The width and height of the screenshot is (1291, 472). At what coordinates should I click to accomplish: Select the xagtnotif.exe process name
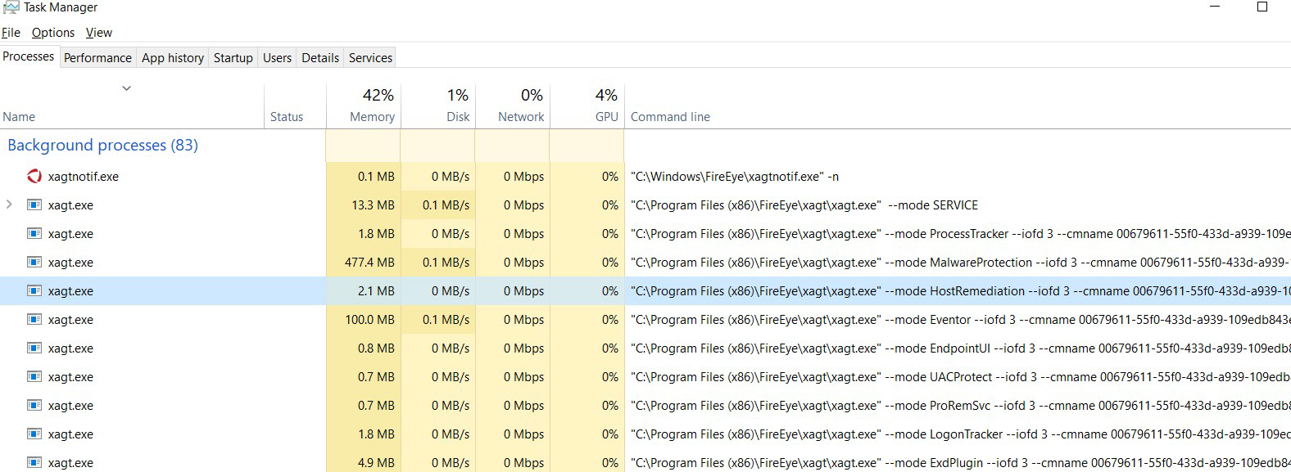click(x=83, y=177)
